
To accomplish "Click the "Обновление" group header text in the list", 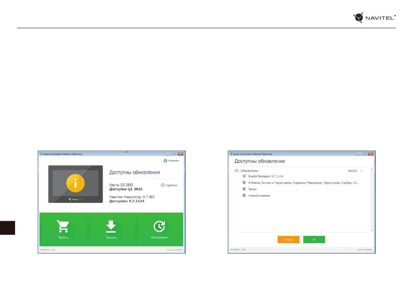I will coord(249,171).
